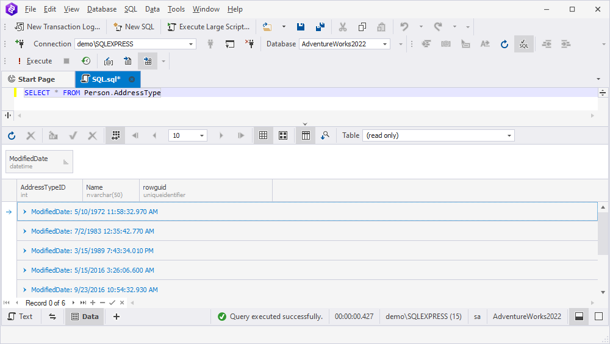This screenshot has width=610, height=344.
Task: Click the Undo arrow icon
Action: pos(404,27)
